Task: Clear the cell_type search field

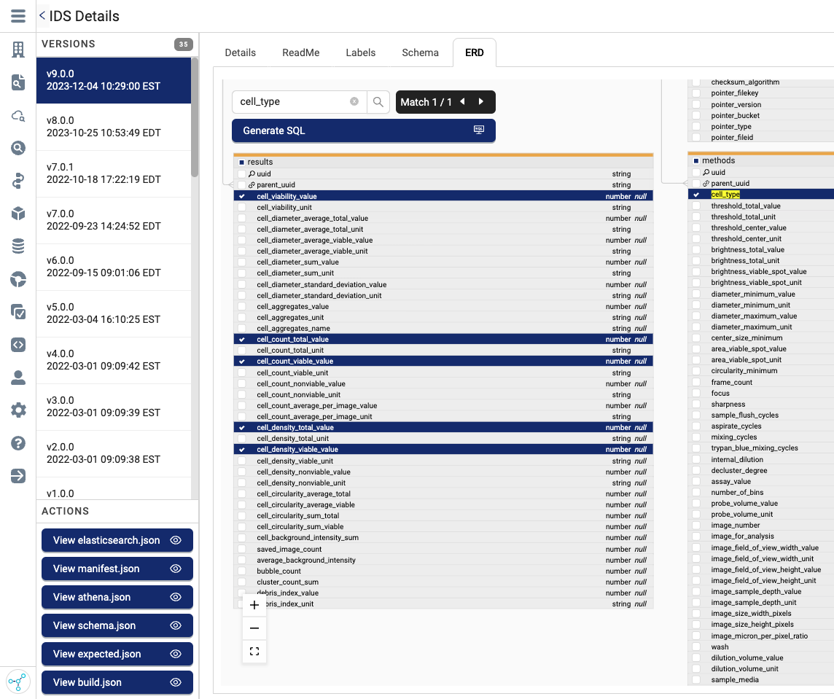Action: pos(354,102)
